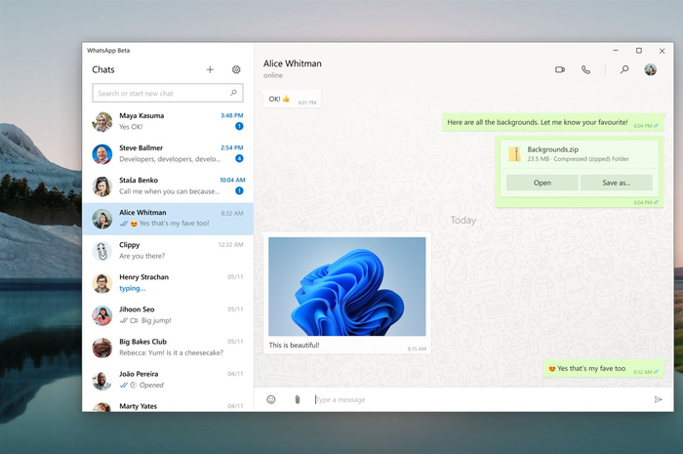Viewport: 683px width, 454px height.
Task: Minimize the WhatsApp Beta window
Action: tap(616, 51)
